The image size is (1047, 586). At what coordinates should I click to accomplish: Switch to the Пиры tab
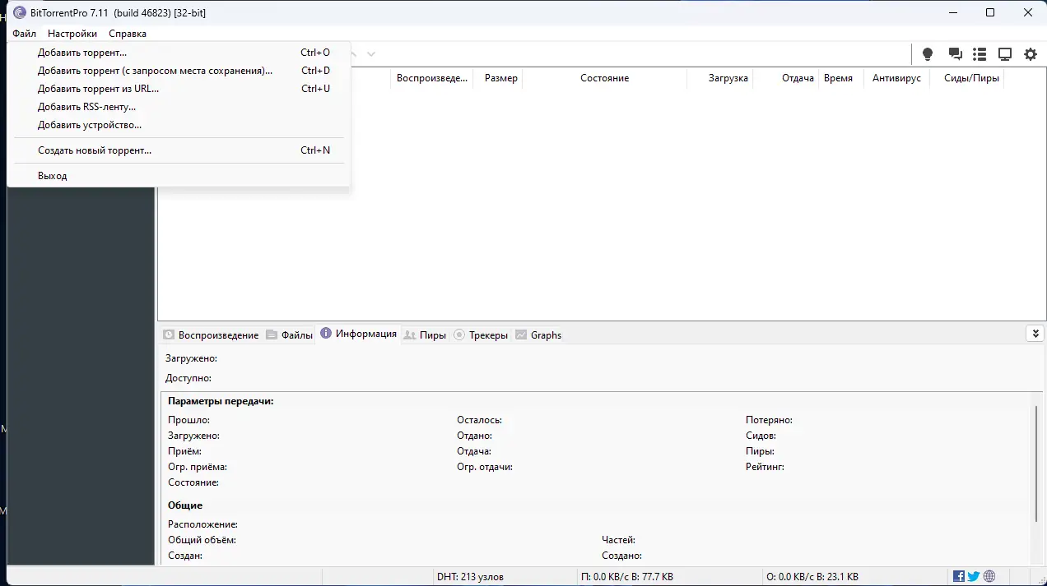[x=426, y=335]
